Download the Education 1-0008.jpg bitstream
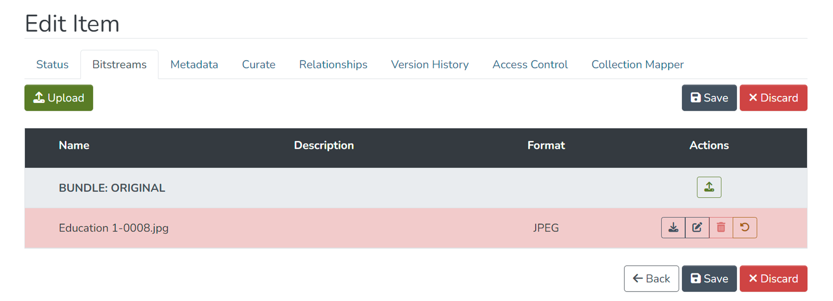 pos(673,228)
